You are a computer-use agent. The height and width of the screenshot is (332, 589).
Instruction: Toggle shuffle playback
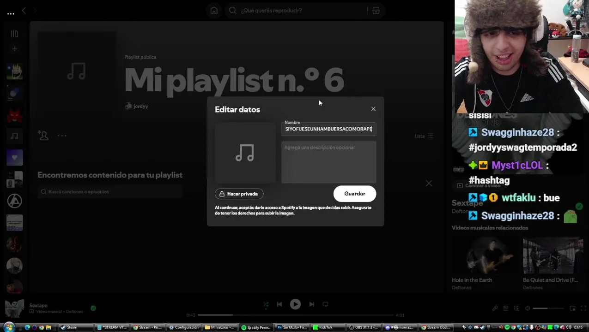pyautogui.click(x=266, y=304)
